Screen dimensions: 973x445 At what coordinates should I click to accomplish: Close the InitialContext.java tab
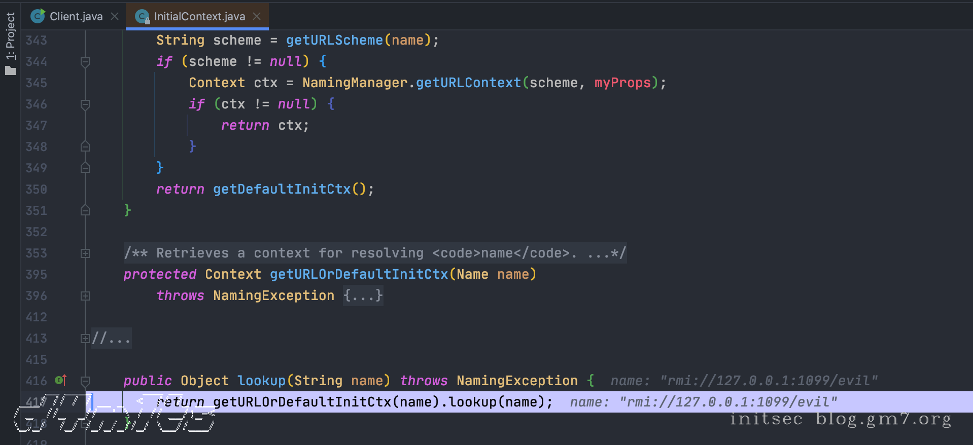tap(257, 16)
